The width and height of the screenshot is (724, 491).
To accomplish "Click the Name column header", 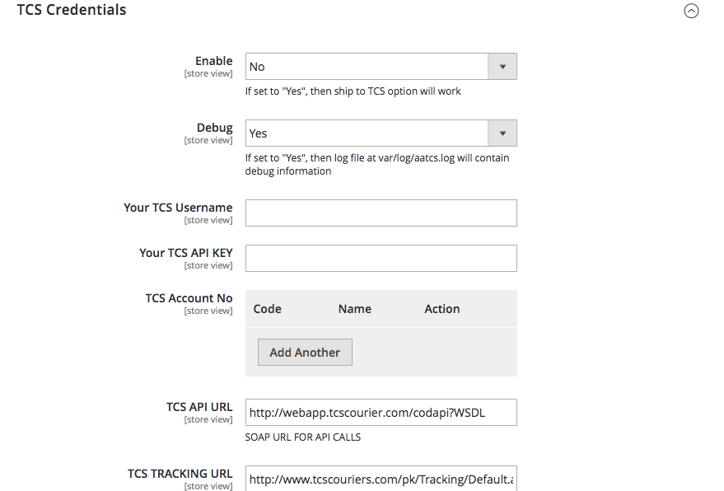I will [355, 309].
